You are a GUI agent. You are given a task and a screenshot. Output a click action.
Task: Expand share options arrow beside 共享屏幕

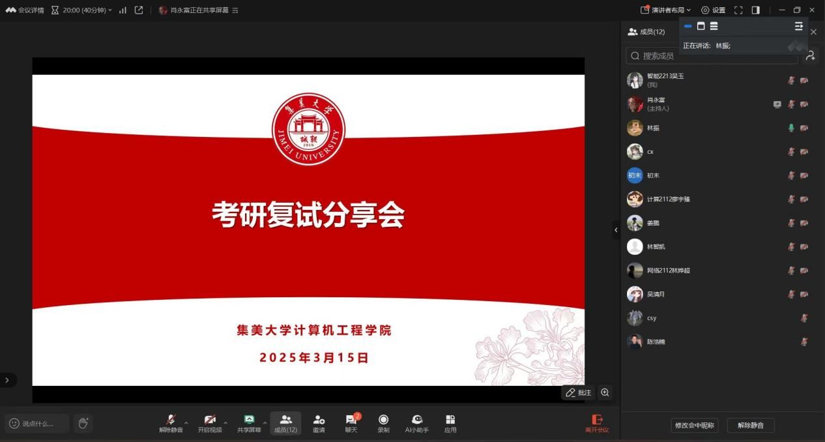265,423
